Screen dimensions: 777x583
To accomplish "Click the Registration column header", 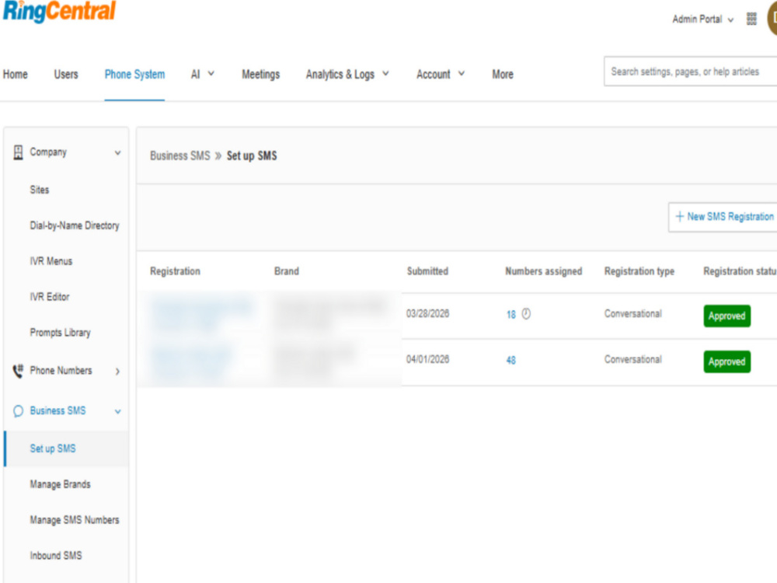I will pyautogui.click(x=175, y=271).
